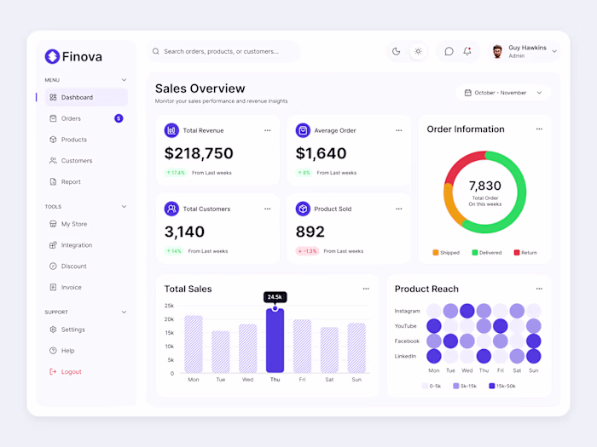Switch to light mode sun toggle
Screen dimensions: 597x447
418,51
